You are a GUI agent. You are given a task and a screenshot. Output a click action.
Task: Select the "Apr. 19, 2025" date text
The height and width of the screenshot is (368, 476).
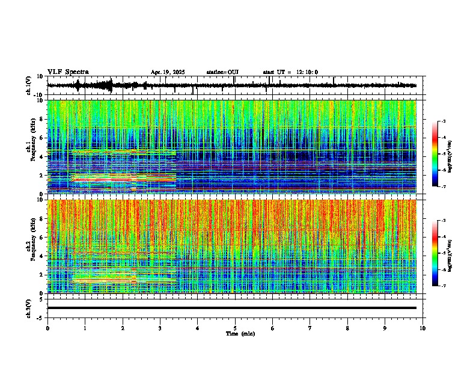[168, 72]
